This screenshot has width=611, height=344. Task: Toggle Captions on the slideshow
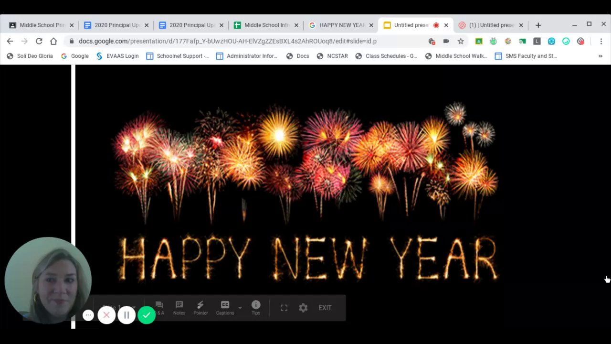point(225,308)
